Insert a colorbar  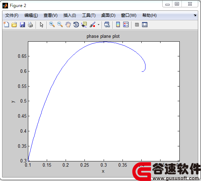[118, 25]
